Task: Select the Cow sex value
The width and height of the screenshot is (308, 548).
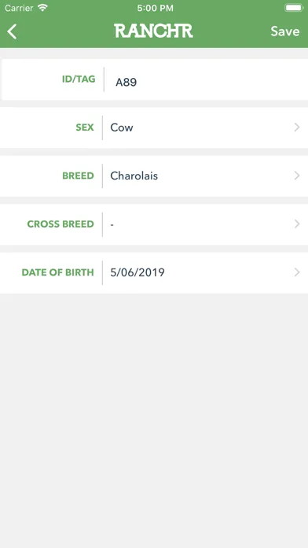Action: pos(122,128)
